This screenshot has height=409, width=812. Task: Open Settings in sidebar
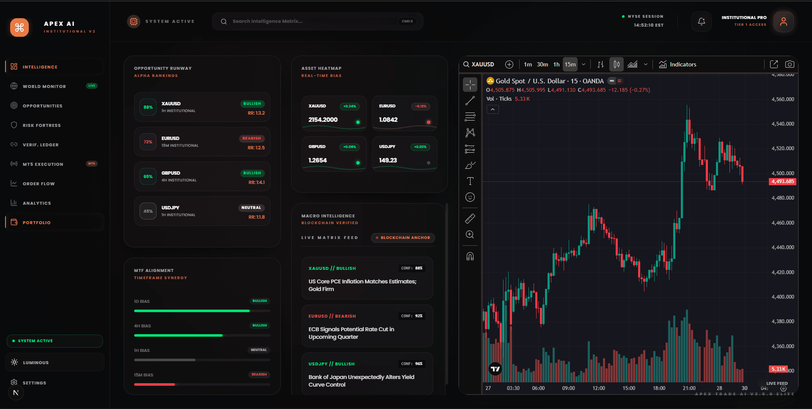point(55,383)
